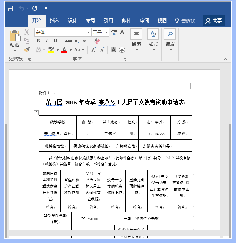Click the 告诉我 search box
Screen dimensions: 236x243
tap(185, 21)
